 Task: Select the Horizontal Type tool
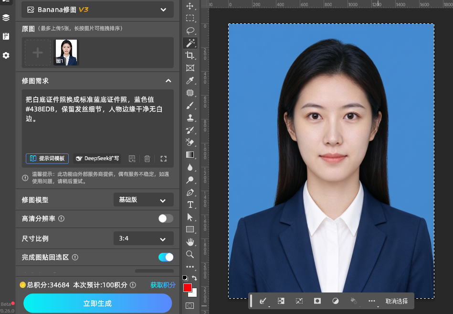190,205
